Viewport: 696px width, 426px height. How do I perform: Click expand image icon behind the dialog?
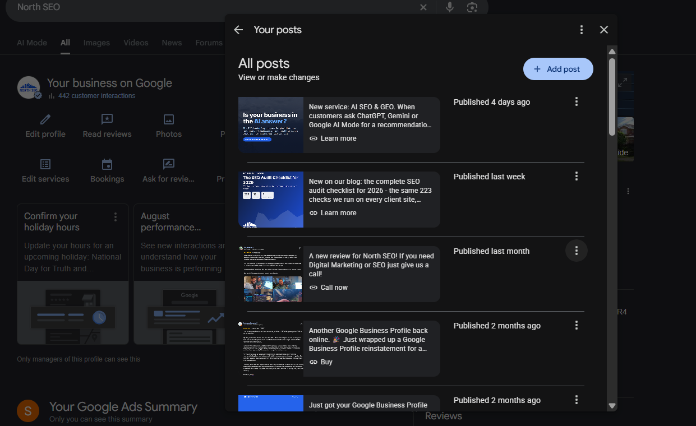623,83
